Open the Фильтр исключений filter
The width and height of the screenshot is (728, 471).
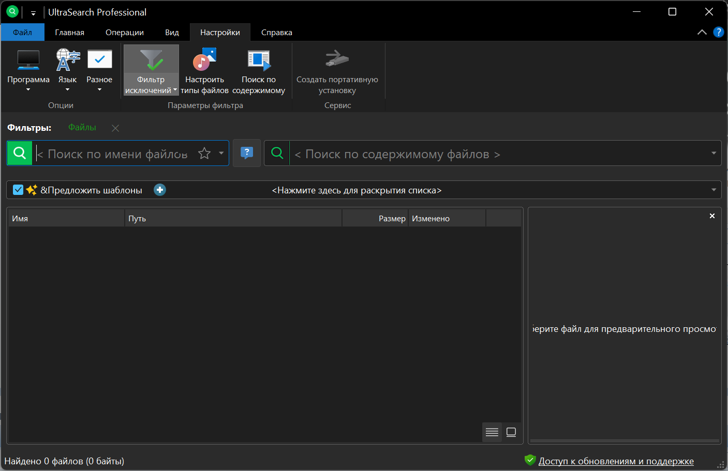point(151,71)
